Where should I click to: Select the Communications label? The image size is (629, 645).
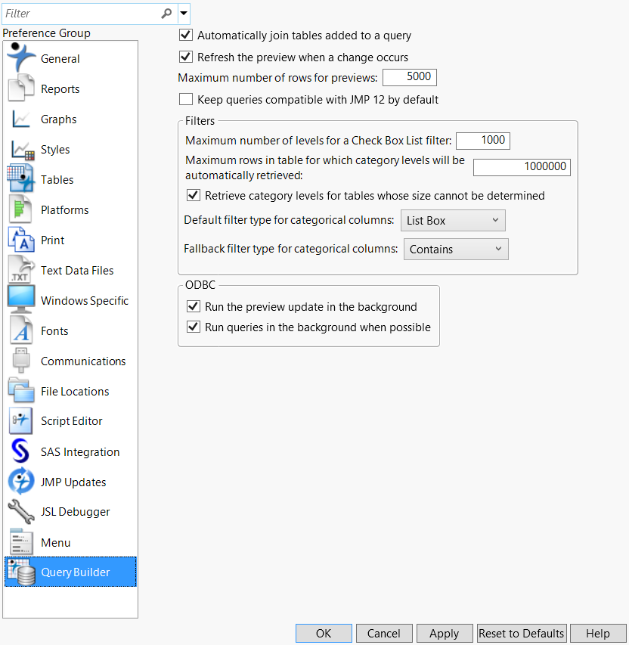(83, 361)
